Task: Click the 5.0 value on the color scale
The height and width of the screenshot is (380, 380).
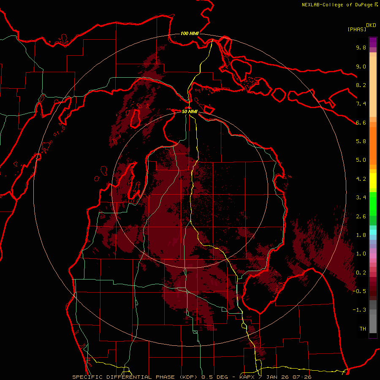Action: (361, 160)
